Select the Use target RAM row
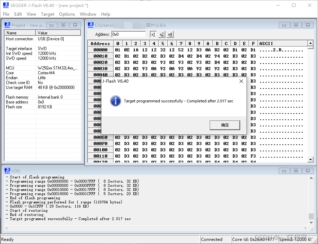This screenshot has width=318, height=244. pyautogui.click(x=43, y=87)
